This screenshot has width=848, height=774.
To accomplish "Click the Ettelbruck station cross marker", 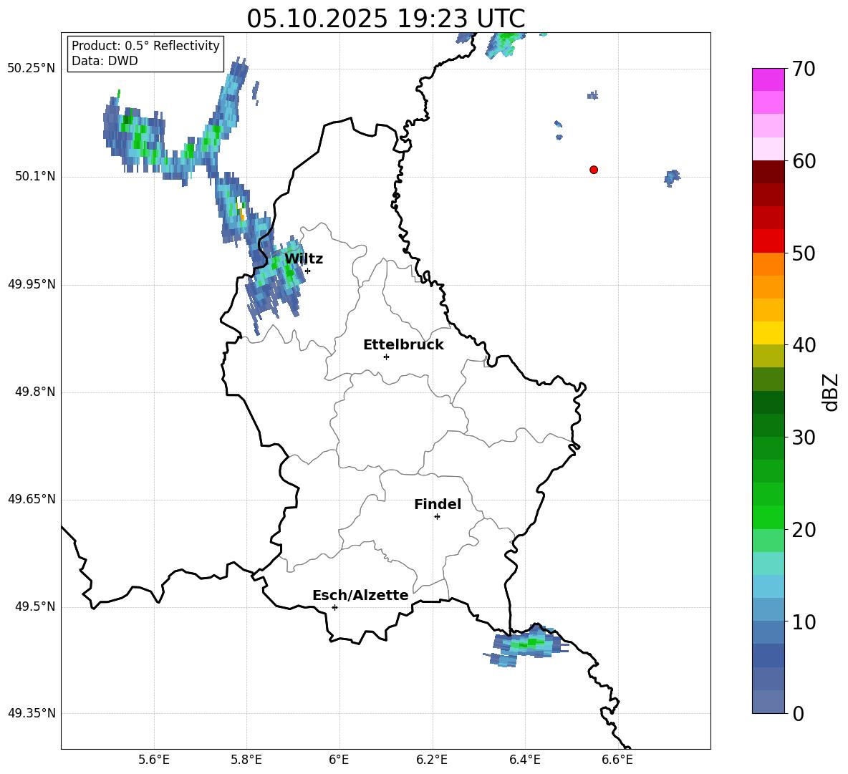I will coord(386,357).
